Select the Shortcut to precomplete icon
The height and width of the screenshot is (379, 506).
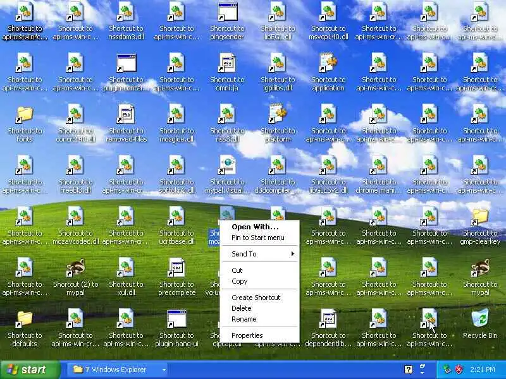(x=176, y=277)
